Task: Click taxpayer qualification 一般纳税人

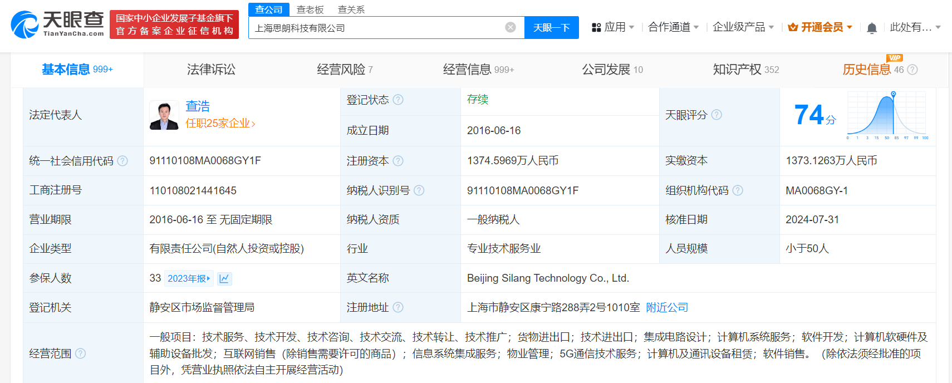Action: click(x=493, y=219)
